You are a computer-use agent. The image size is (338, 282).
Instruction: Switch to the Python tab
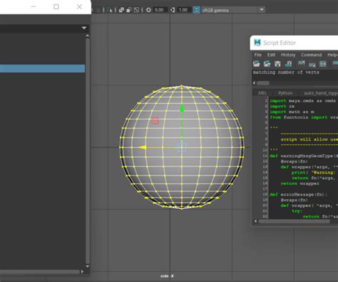(285, 93)
